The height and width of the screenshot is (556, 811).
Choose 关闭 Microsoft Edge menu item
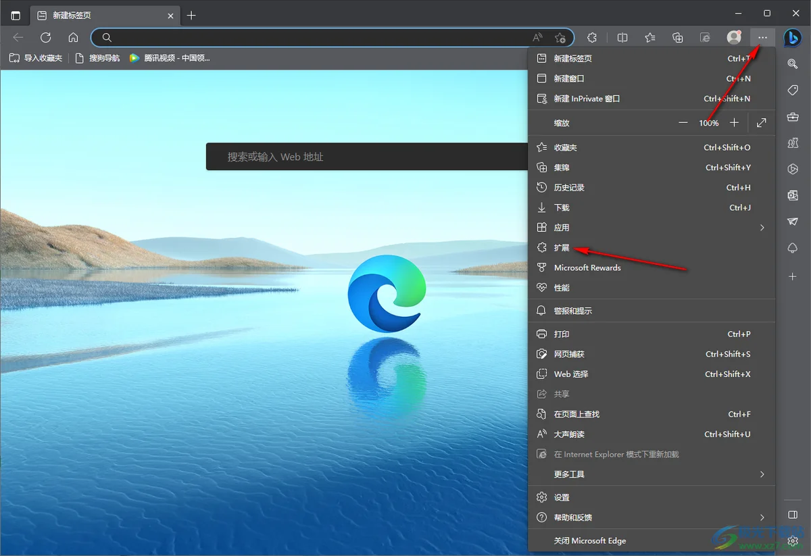click(x=652, y=540)
